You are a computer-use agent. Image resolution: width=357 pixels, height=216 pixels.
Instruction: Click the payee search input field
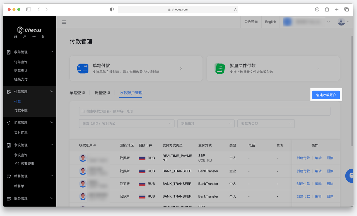pyautogui.click(x=205, y=111)
